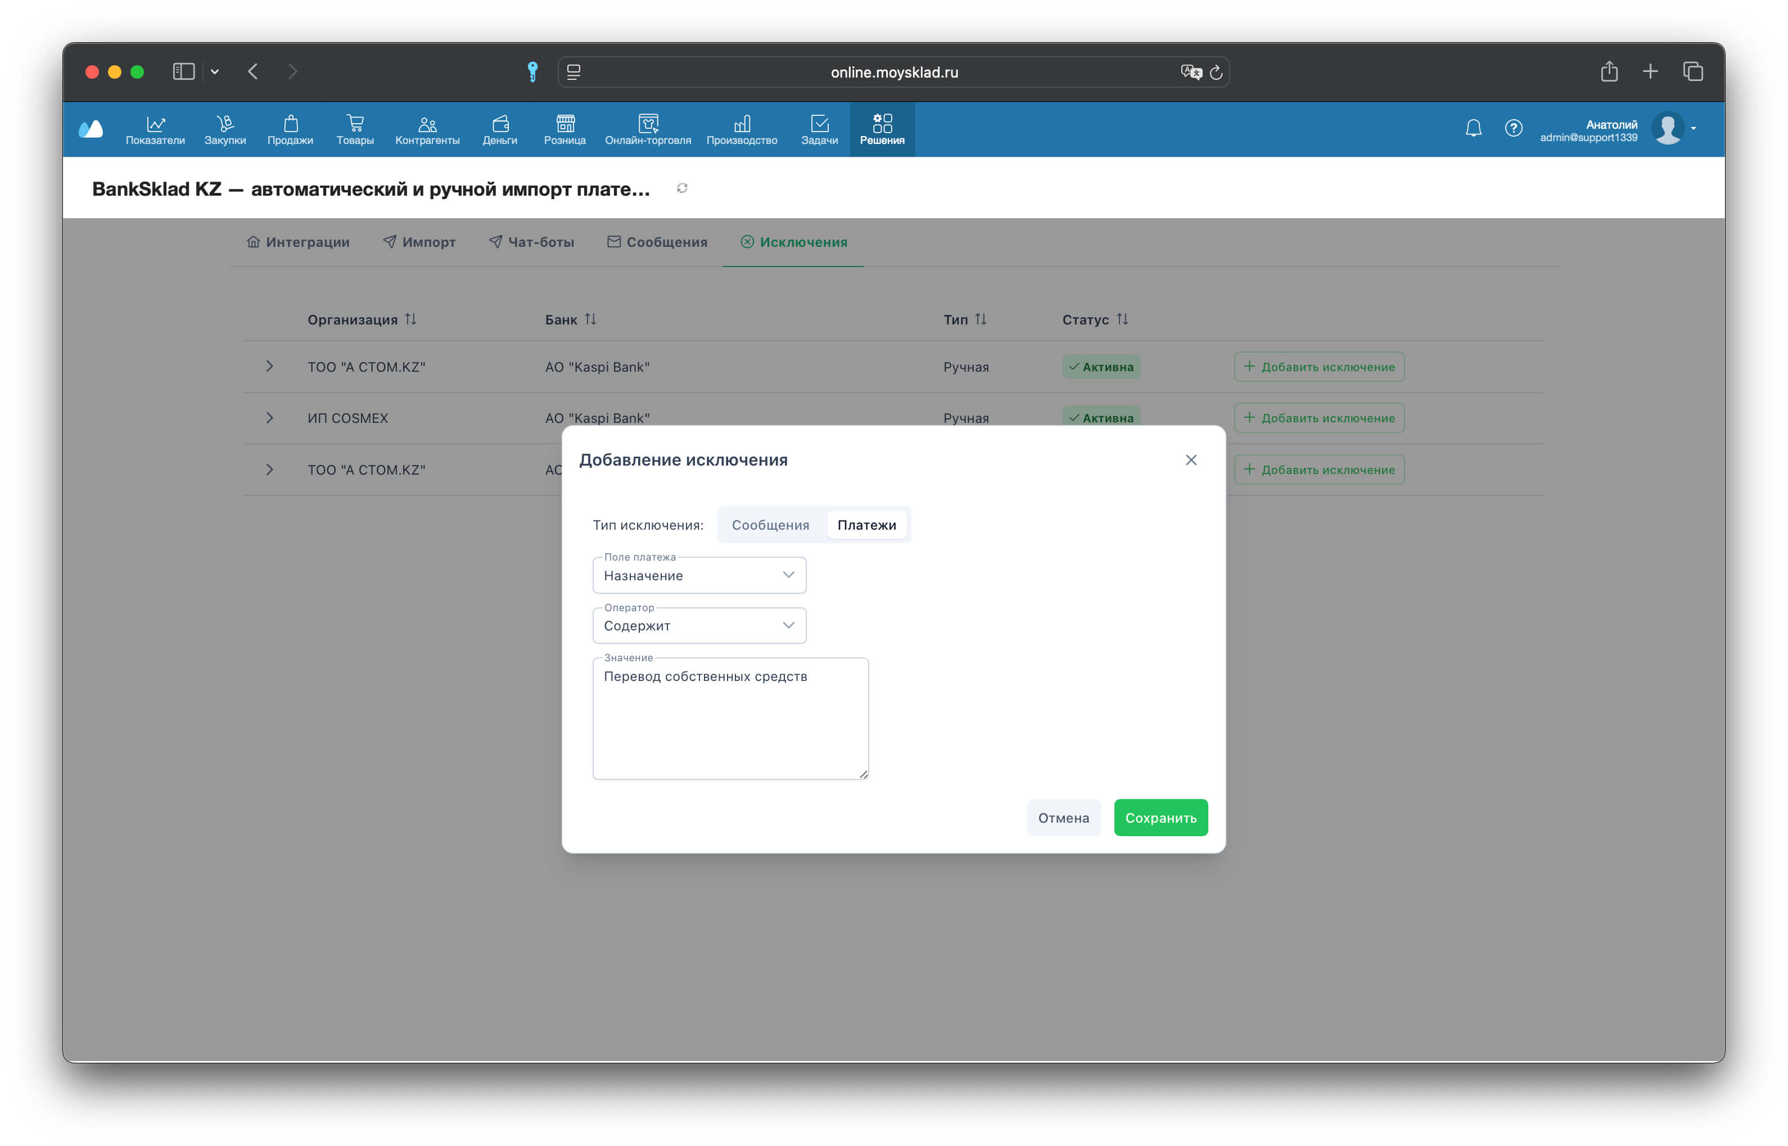
Task: Expand the first ТОО "А СТОМ.KZ" row
Action: 269,366
